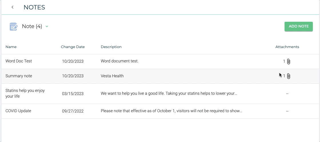
Task: Click the ADD NOTE button
Action: point(299,26)
